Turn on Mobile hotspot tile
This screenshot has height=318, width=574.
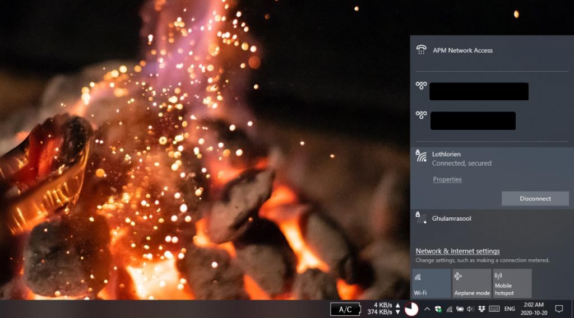pos(512,283)
